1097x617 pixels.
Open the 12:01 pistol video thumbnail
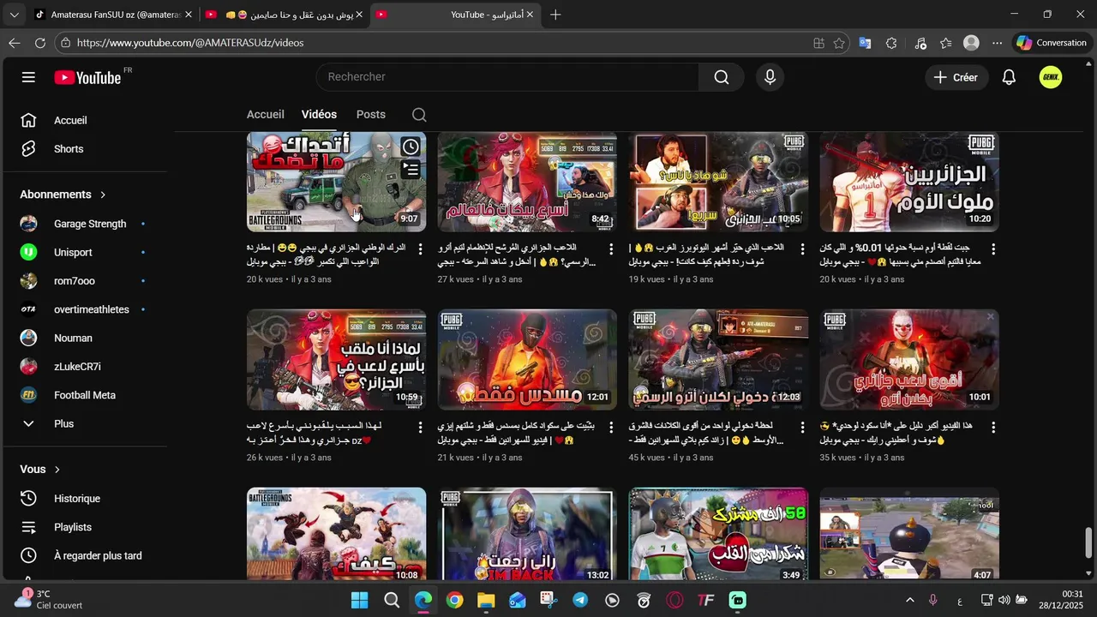tap(527, 360)
